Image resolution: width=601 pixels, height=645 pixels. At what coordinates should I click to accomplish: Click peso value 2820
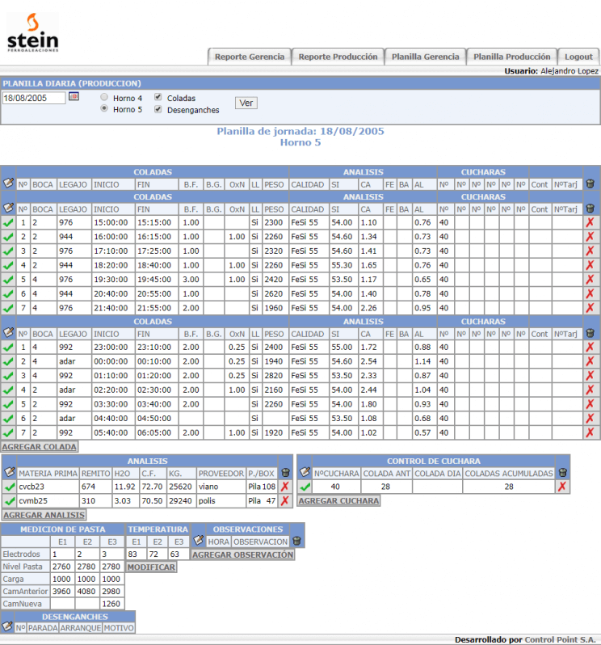coord(274,376)
